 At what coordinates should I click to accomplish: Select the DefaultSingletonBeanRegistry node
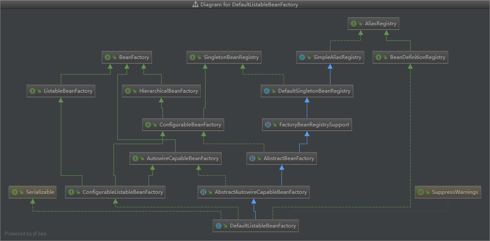307,91
